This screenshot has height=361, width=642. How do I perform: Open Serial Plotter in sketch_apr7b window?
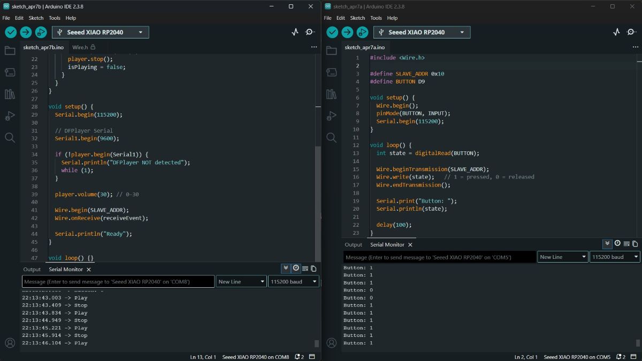pos(295,32)
